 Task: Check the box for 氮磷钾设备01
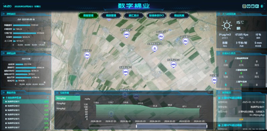point(6,102)
